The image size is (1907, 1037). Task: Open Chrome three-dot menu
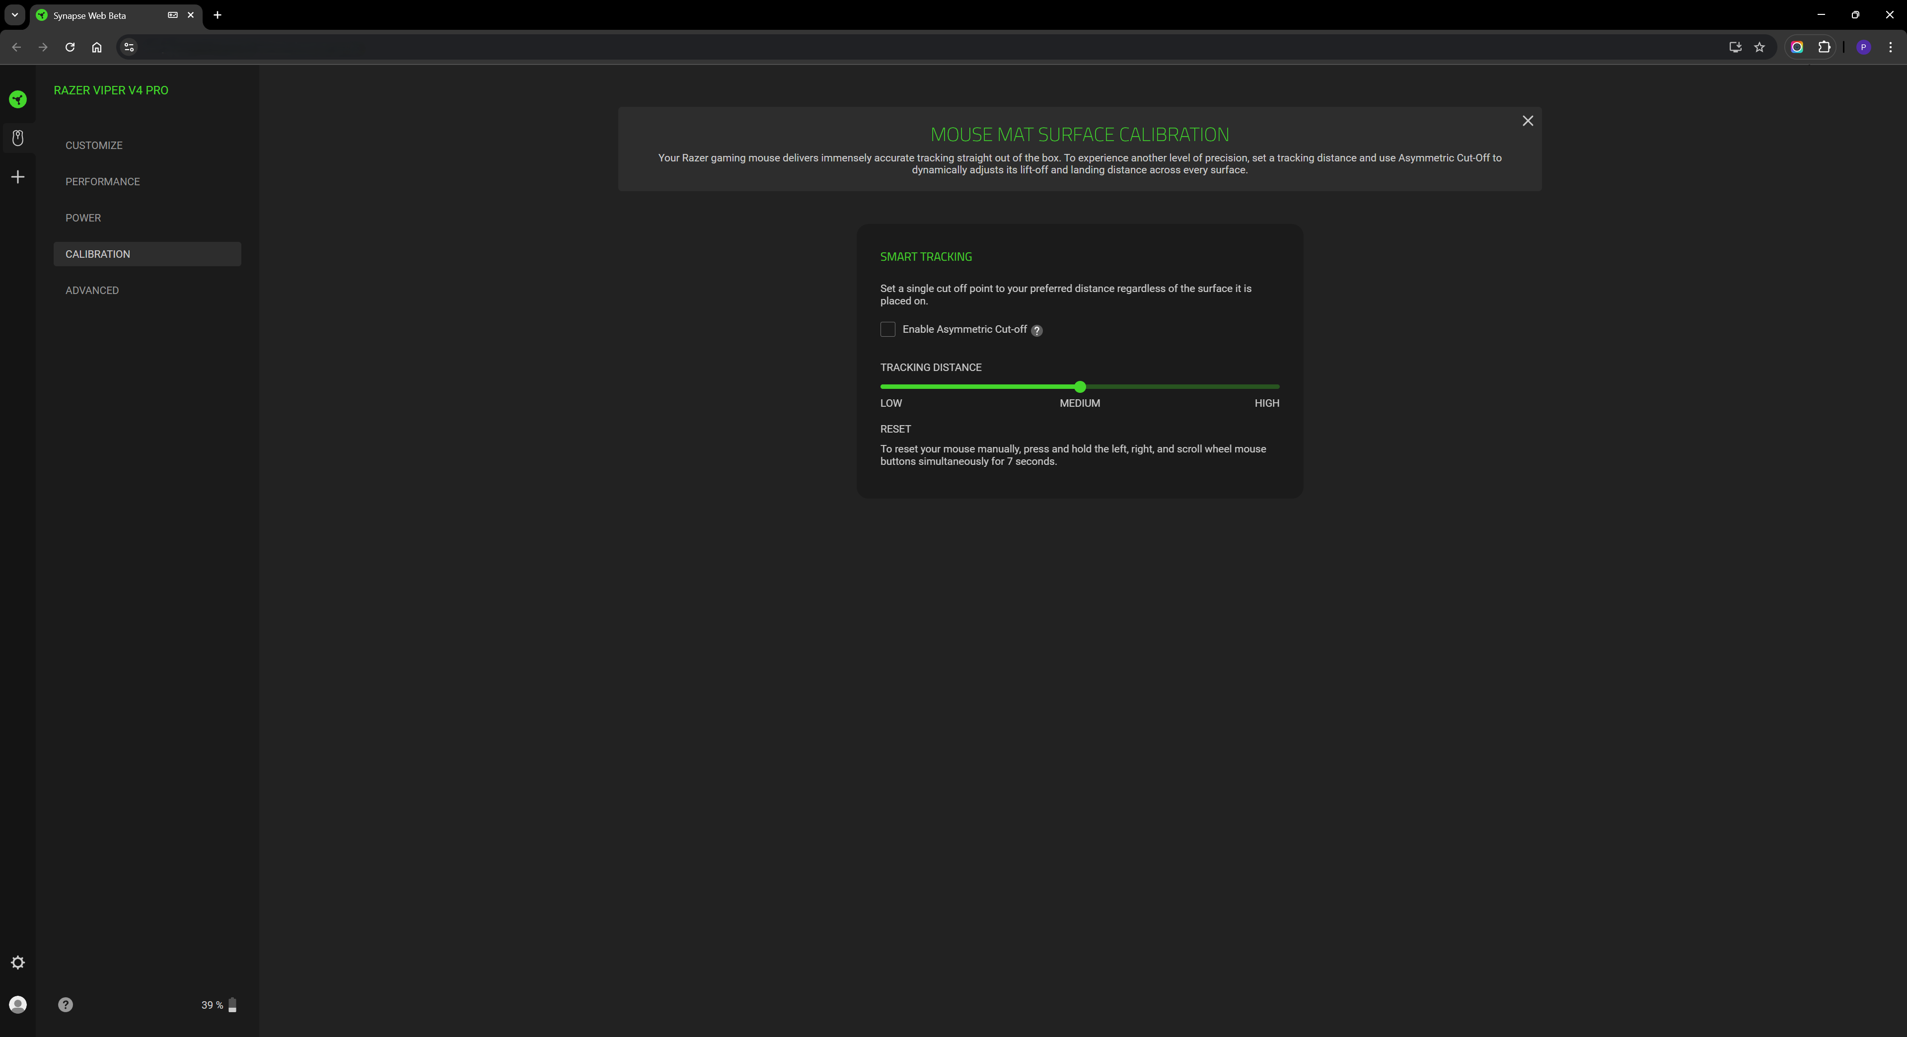point(1890,47)
